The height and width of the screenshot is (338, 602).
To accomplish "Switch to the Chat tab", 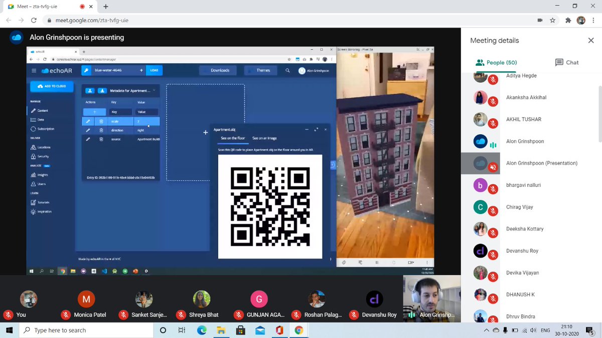I will (x=567, y=63).
